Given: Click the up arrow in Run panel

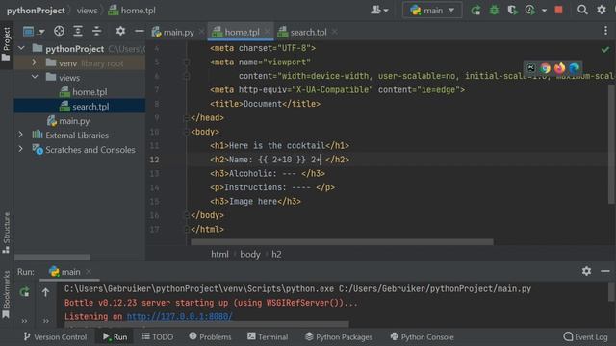Looking at the screenshot, I should pos(45,292).
